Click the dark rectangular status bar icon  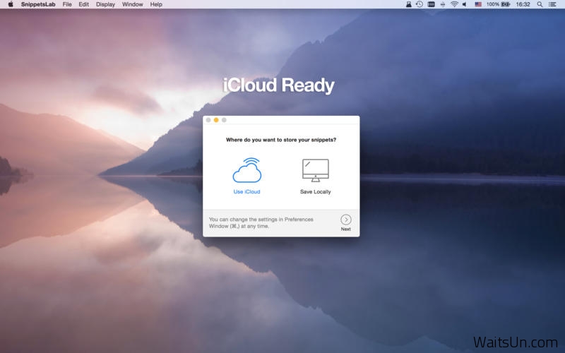(x=431, y=4)
